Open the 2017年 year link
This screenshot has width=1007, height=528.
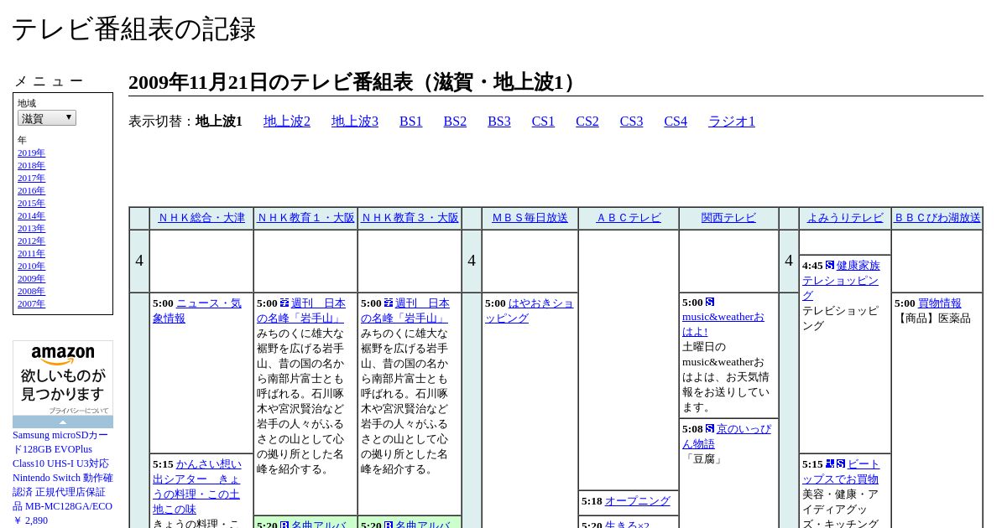tap(31, 179)
